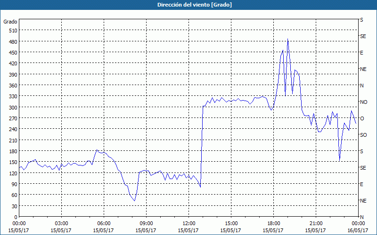
Task: Click the 'N' compass label level with 0
Action: pos(361,217)
